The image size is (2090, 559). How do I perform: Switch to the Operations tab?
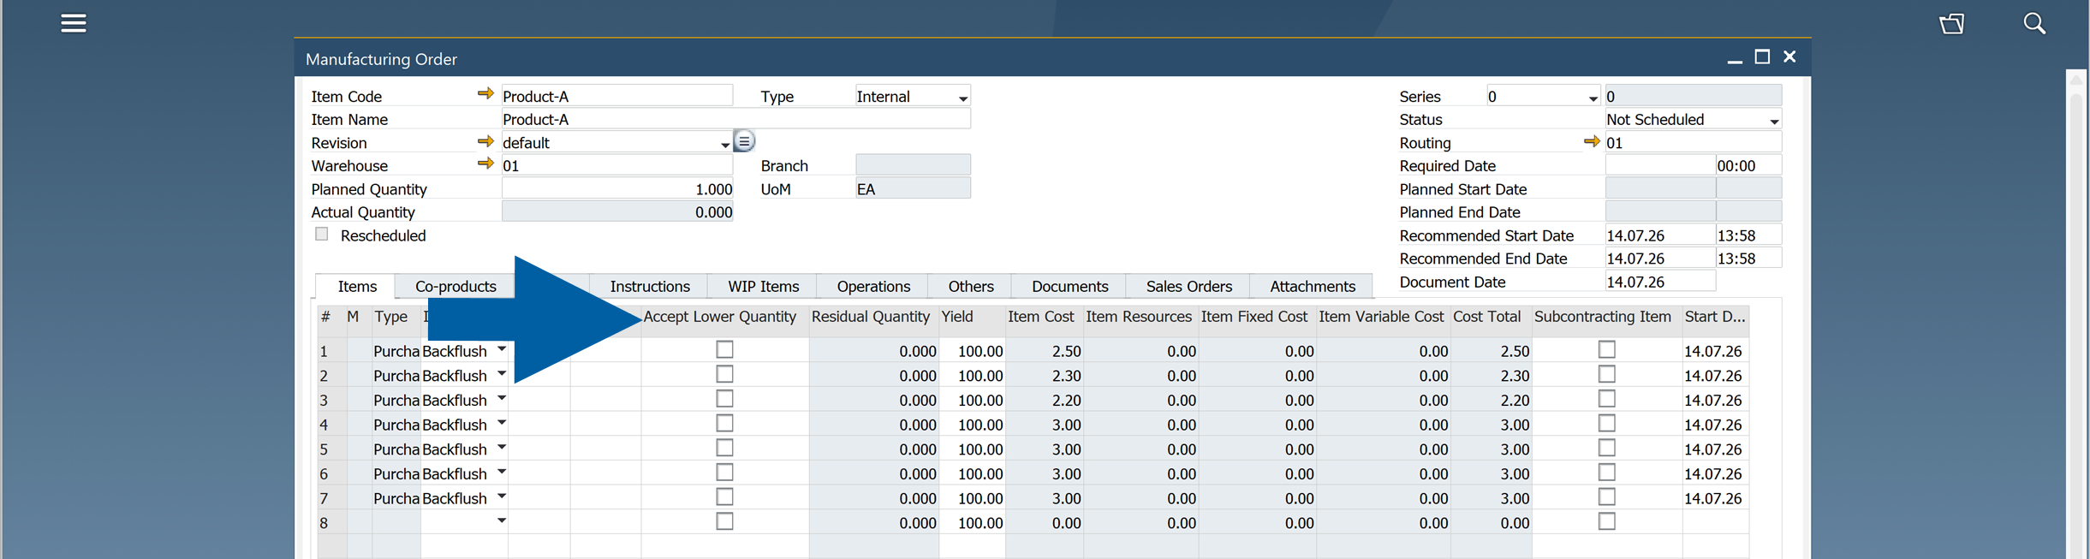873,286
